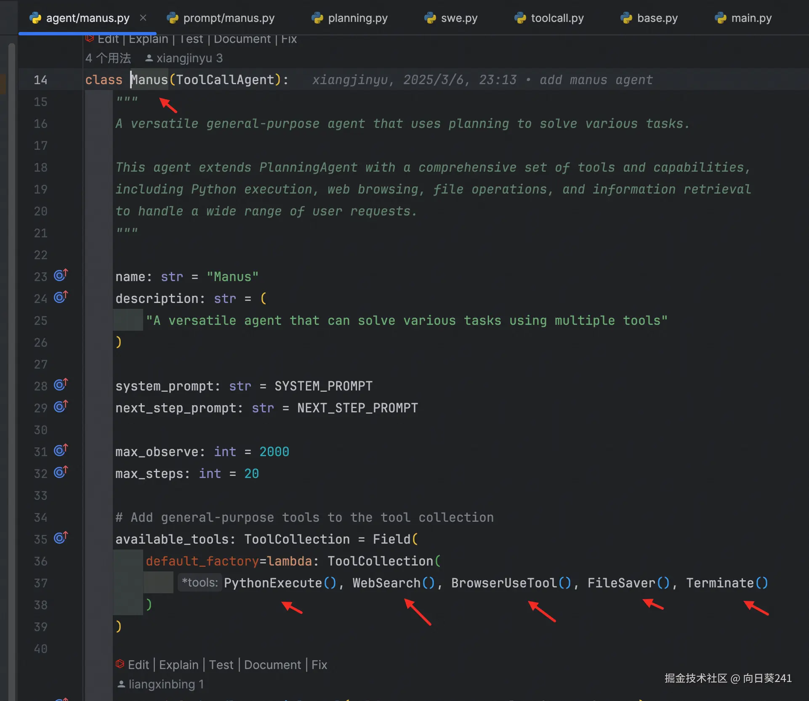
Task: Click the bottom Document code lens
Action: pyautogui.click(x=272, y=665)
